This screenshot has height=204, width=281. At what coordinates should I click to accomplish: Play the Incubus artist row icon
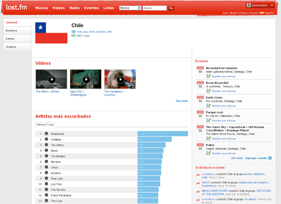46,173
